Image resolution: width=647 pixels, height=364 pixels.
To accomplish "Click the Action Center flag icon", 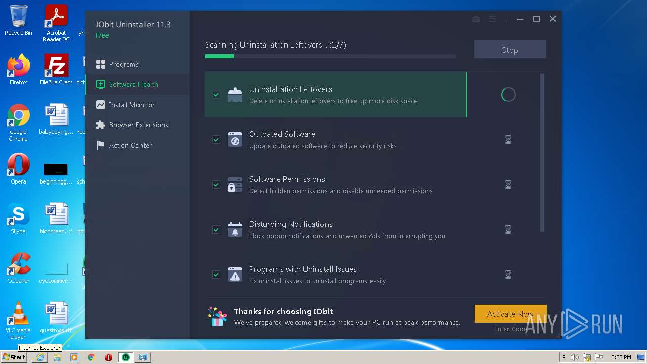I will click(100, 145).
